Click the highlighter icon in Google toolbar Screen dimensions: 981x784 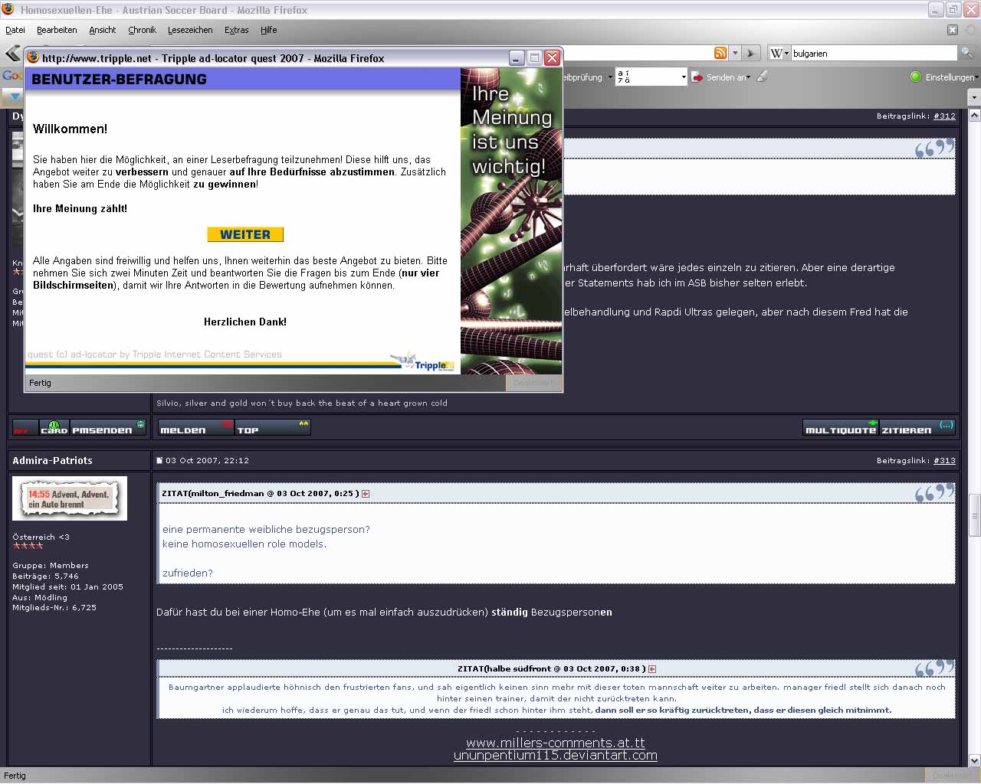click(x=763, y=77)
